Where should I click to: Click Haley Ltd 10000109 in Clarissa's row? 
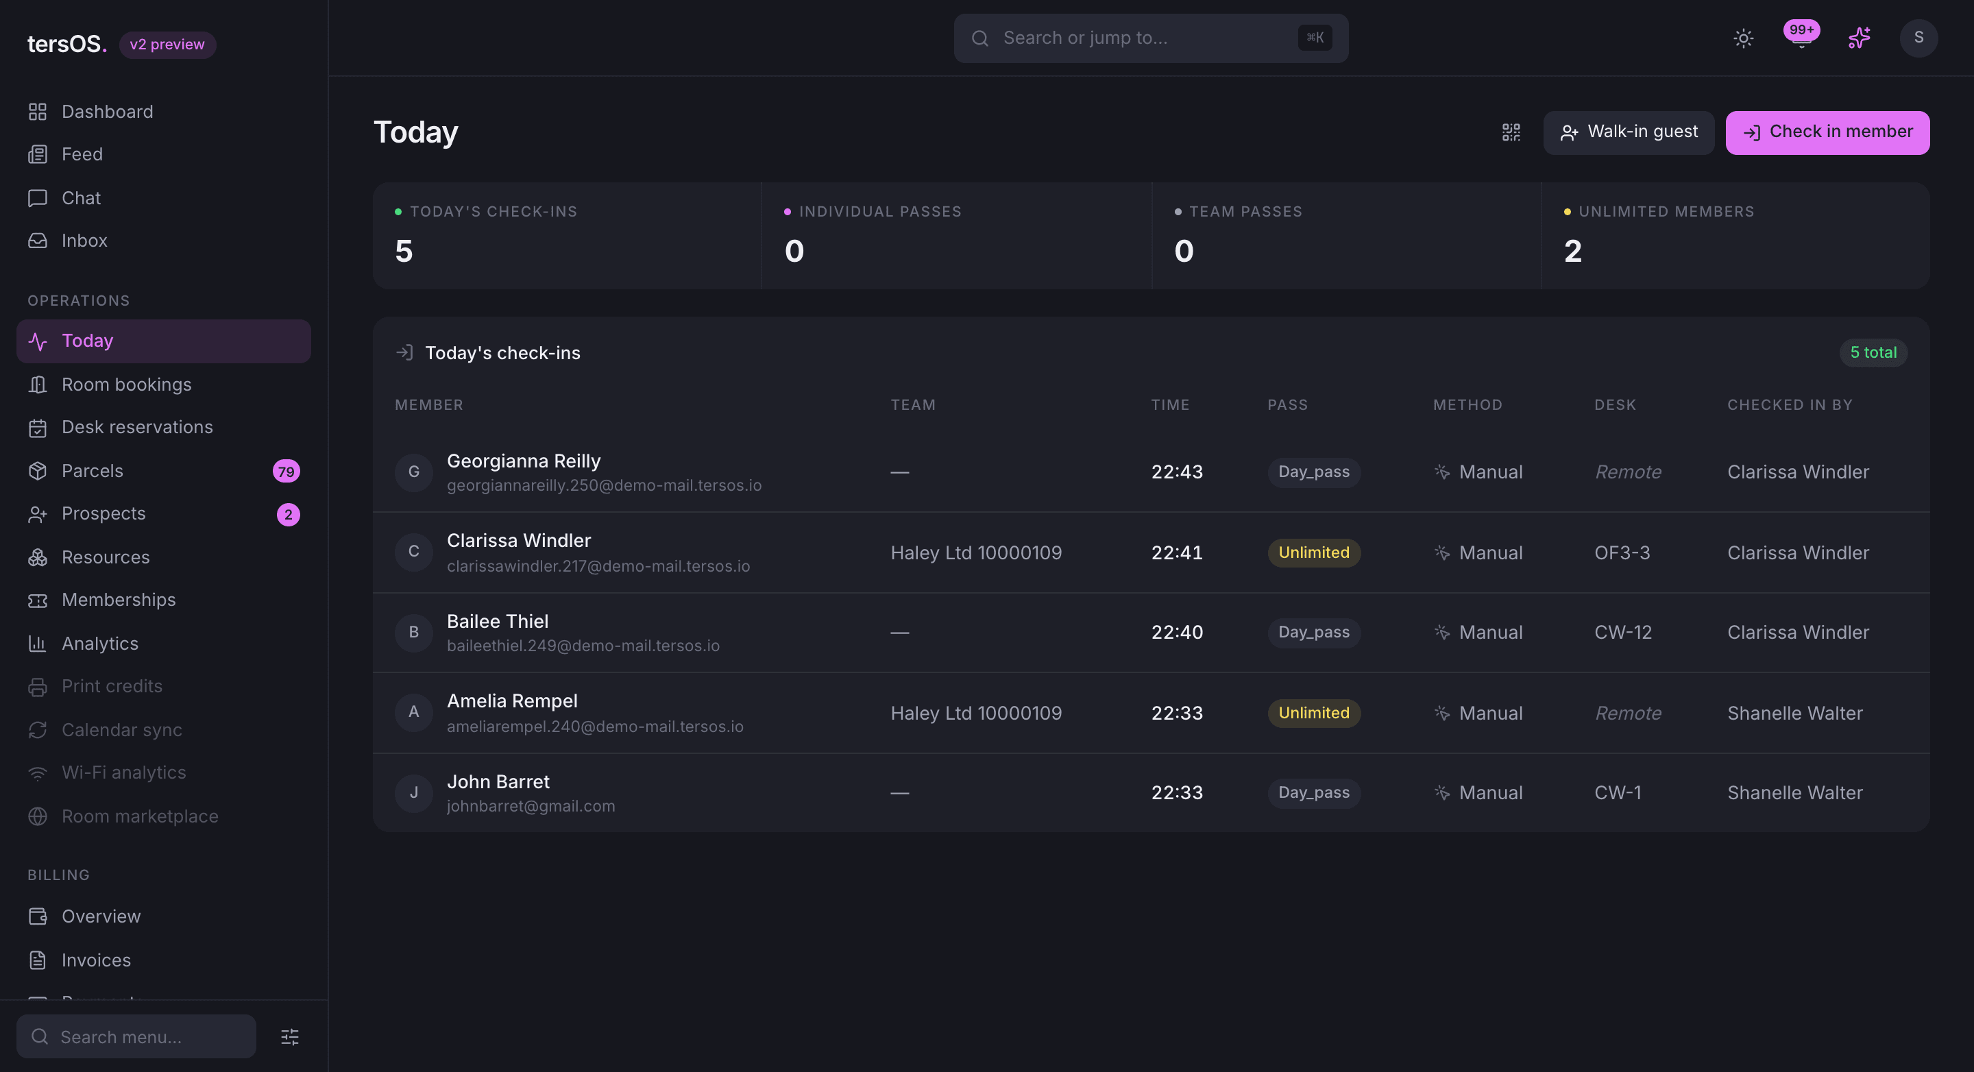click(x=975, y=552)
